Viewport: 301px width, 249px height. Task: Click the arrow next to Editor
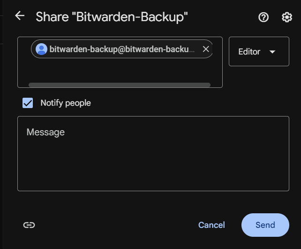[272, 52]
